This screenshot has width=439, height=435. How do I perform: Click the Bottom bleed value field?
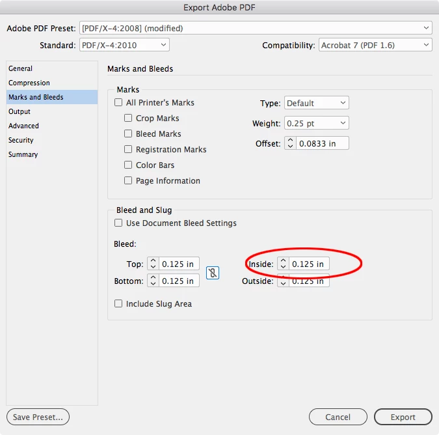point(180,280)
